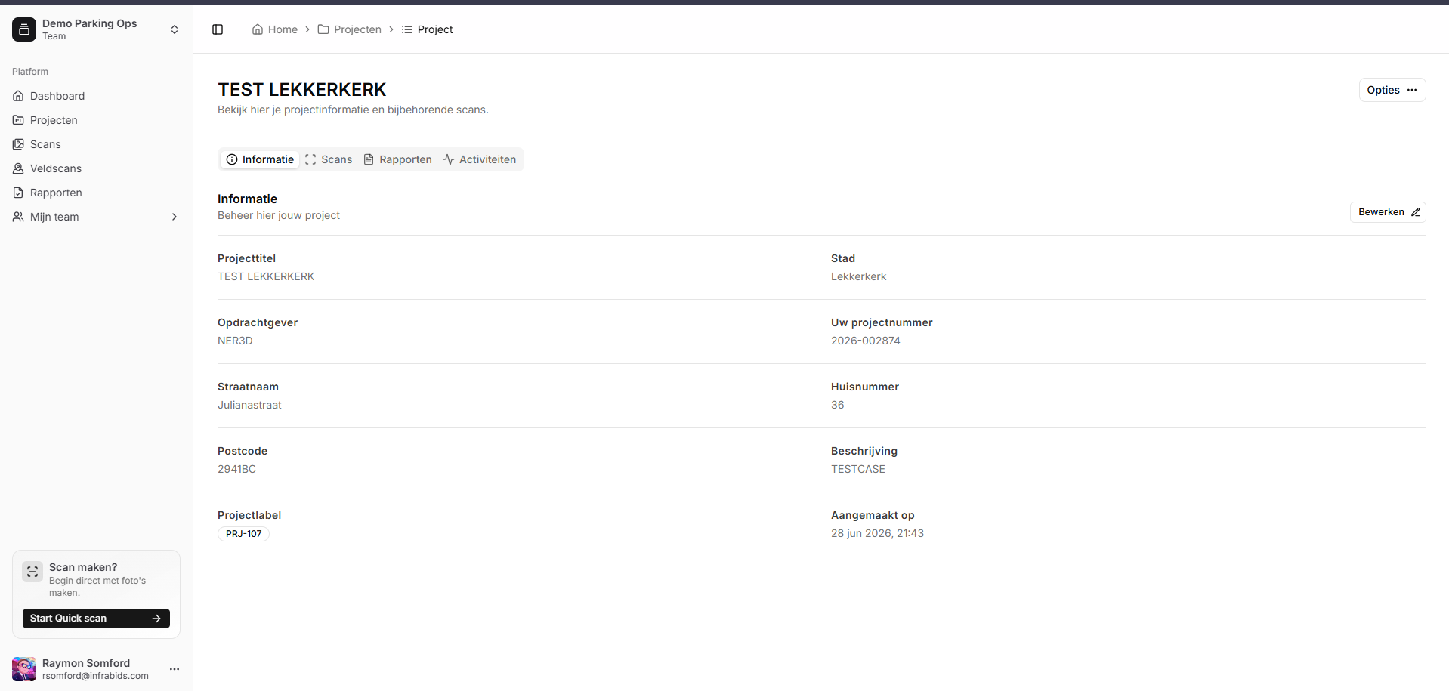This screenshot has width=1449, height=691.
Task: Open the team switcher chevrons
Action: pos(175,29)
